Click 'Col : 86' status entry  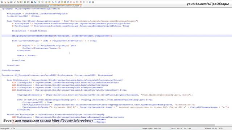pyautogui.click(x=180, y=129)
